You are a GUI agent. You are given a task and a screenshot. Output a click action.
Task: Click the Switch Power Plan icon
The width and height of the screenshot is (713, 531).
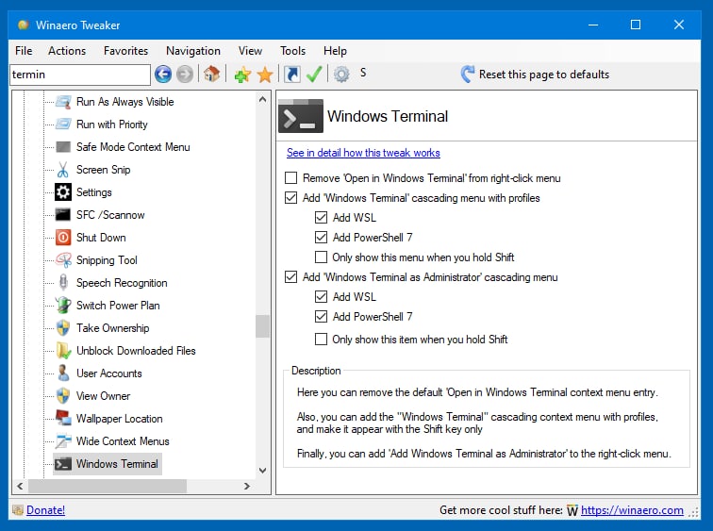(63, 305)
